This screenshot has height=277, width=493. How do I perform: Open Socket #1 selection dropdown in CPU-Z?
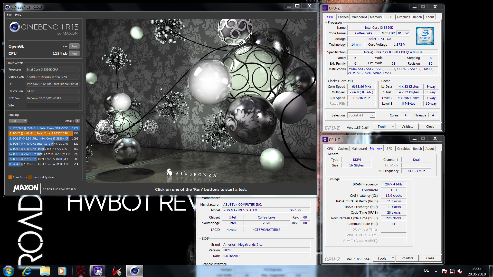pyautogui.click(x=361, y=115)
